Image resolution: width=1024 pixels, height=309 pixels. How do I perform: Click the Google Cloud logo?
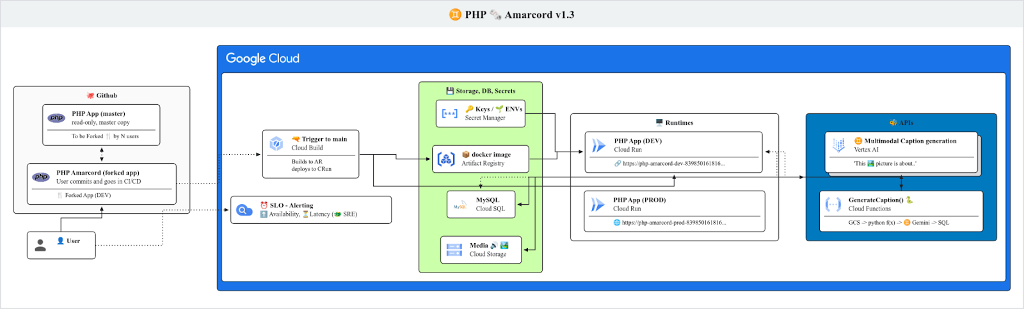(x=262, y=58)
